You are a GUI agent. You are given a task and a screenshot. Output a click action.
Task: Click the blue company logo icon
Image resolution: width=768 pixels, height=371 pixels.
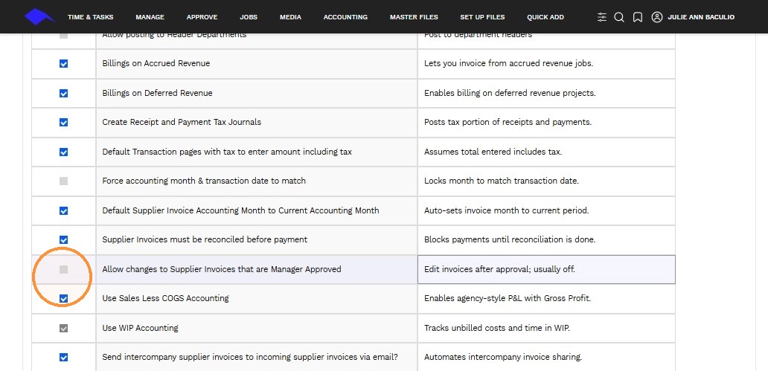[x=39, y=16]
